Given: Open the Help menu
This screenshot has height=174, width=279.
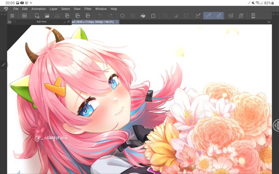Looking at the screenshot, I should pos(114,9).
